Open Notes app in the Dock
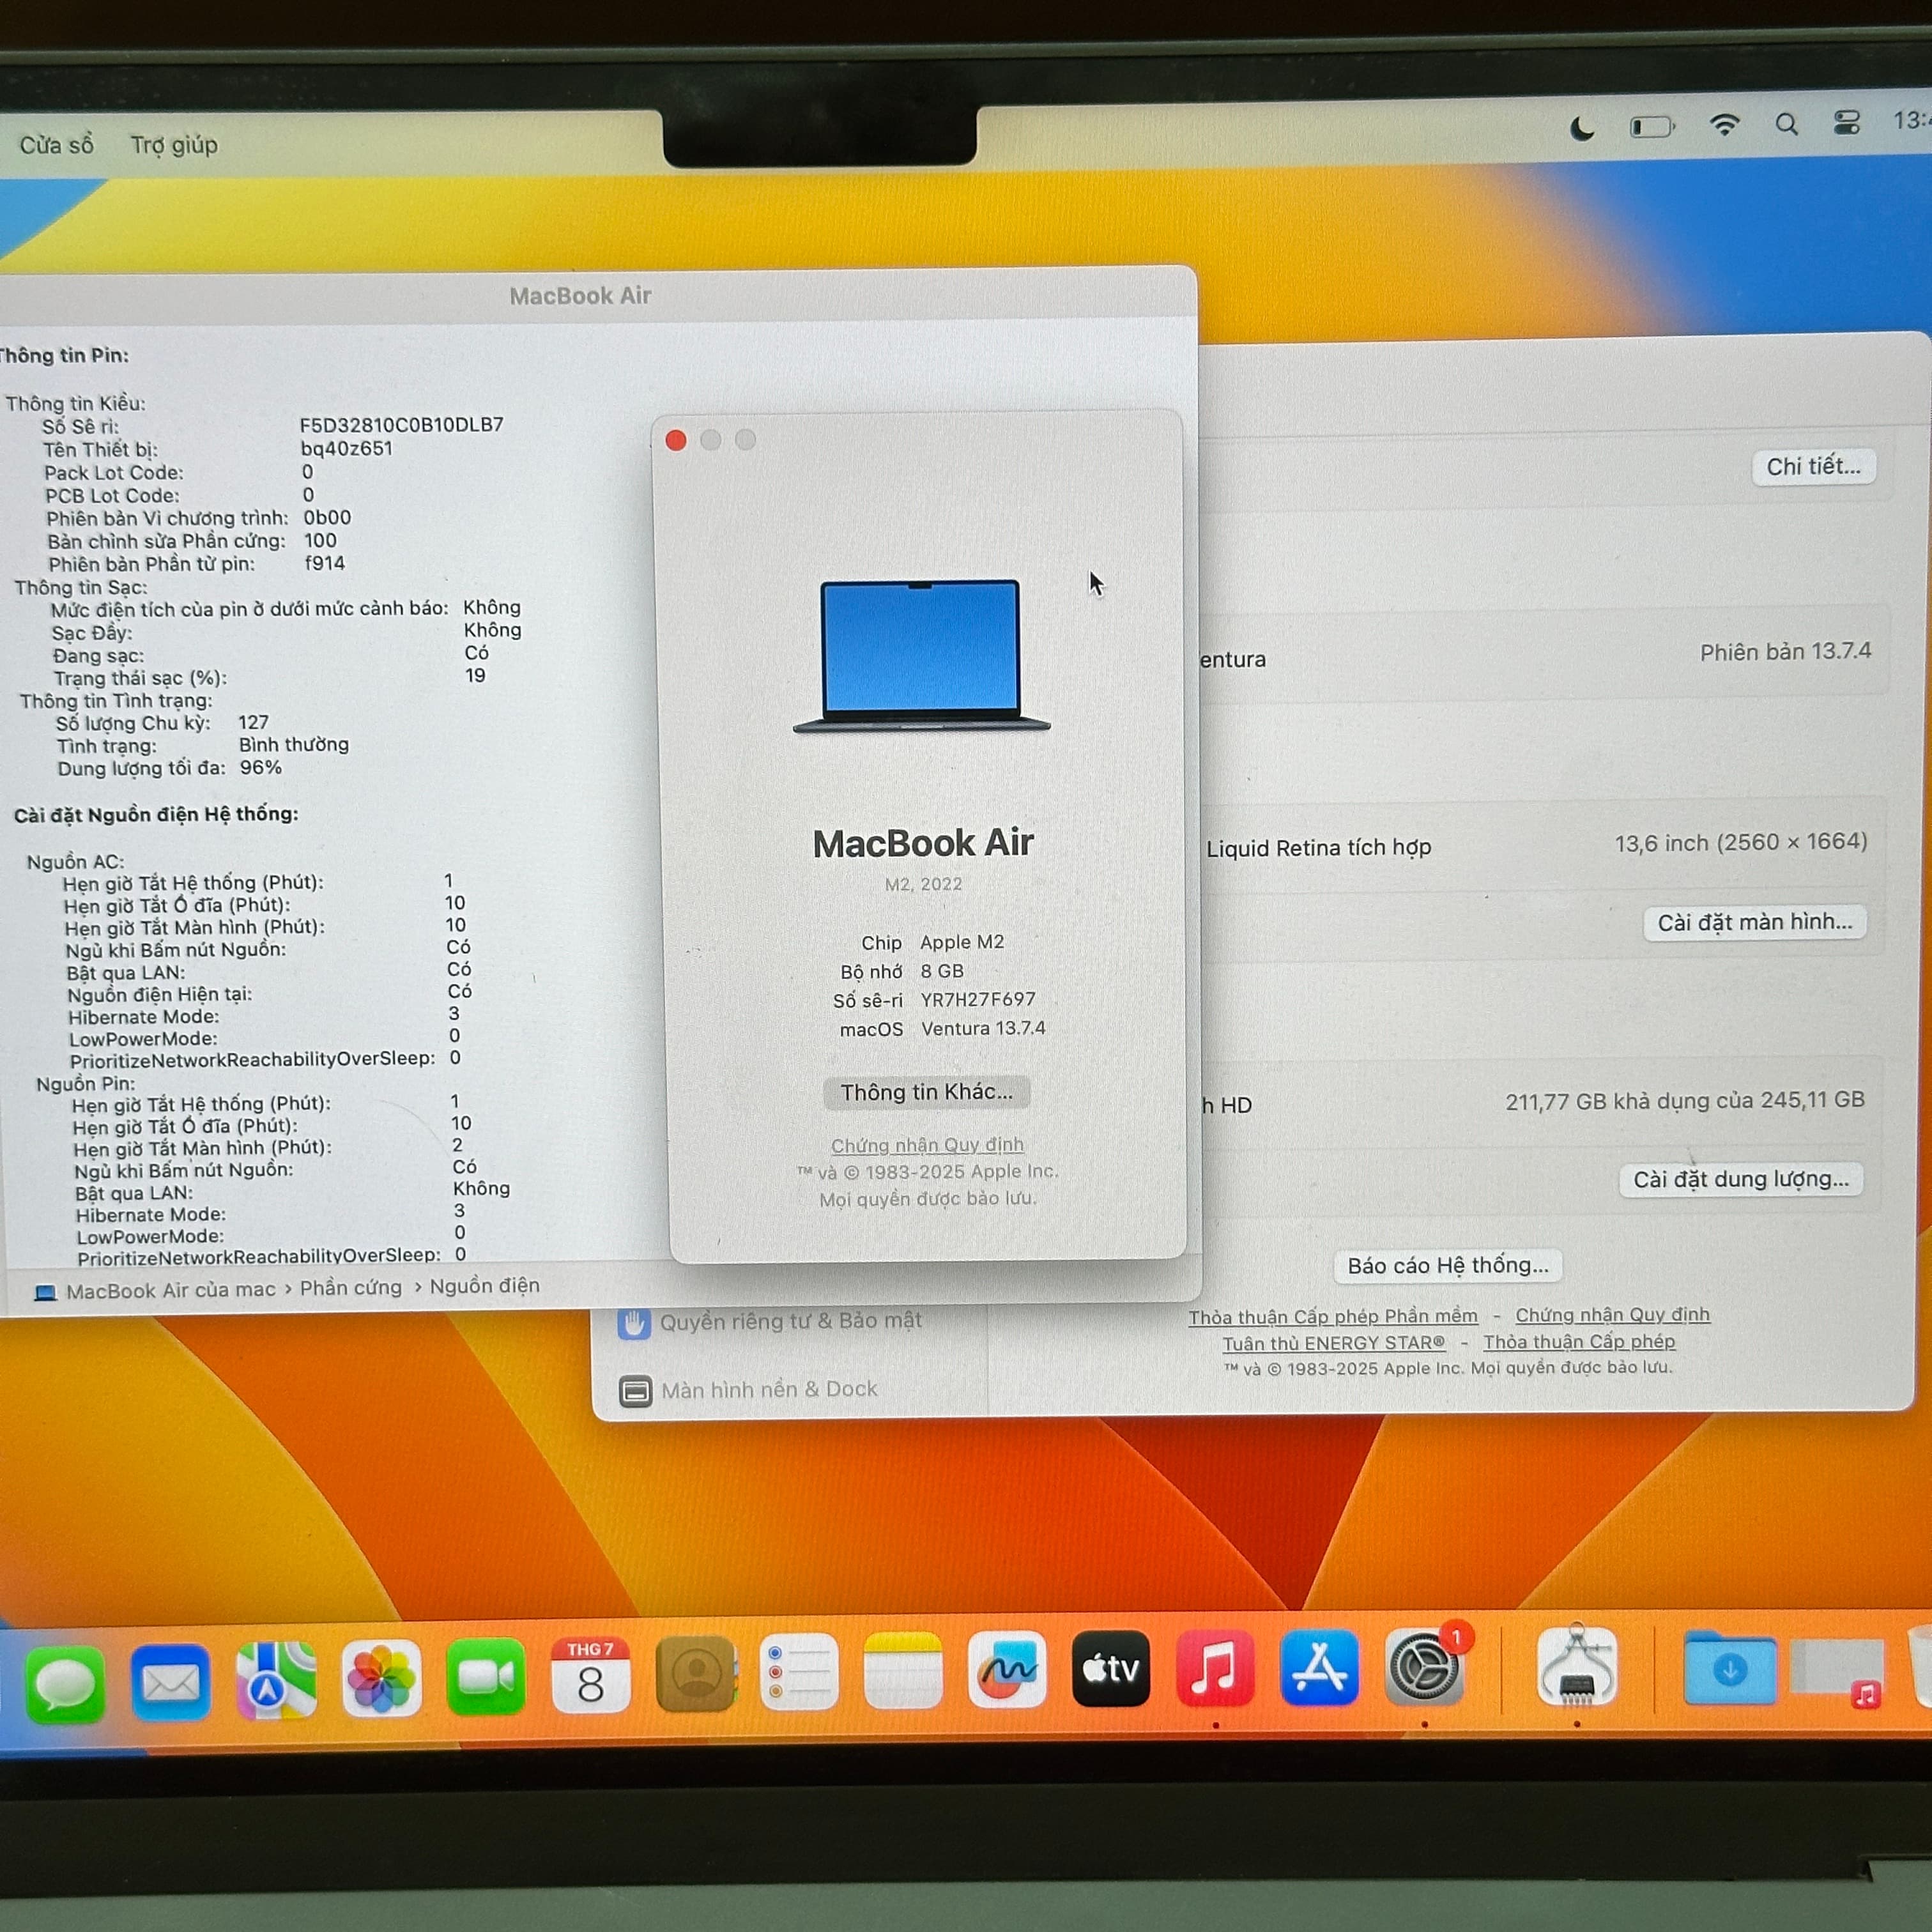The width and height of the screenshot is (1932, 1932). click(x=903, y=1671)
